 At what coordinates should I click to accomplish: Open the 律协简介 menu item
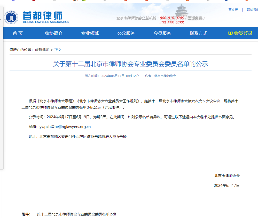54,33
